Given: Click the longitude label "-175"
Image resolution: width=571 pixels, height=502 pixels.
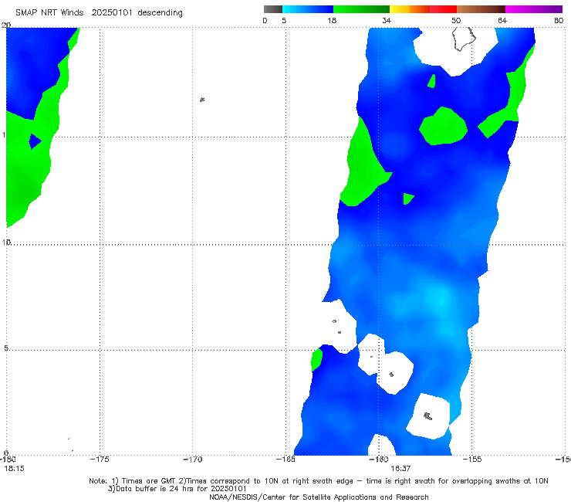Looking at the screenshot, I should point(100,460).
